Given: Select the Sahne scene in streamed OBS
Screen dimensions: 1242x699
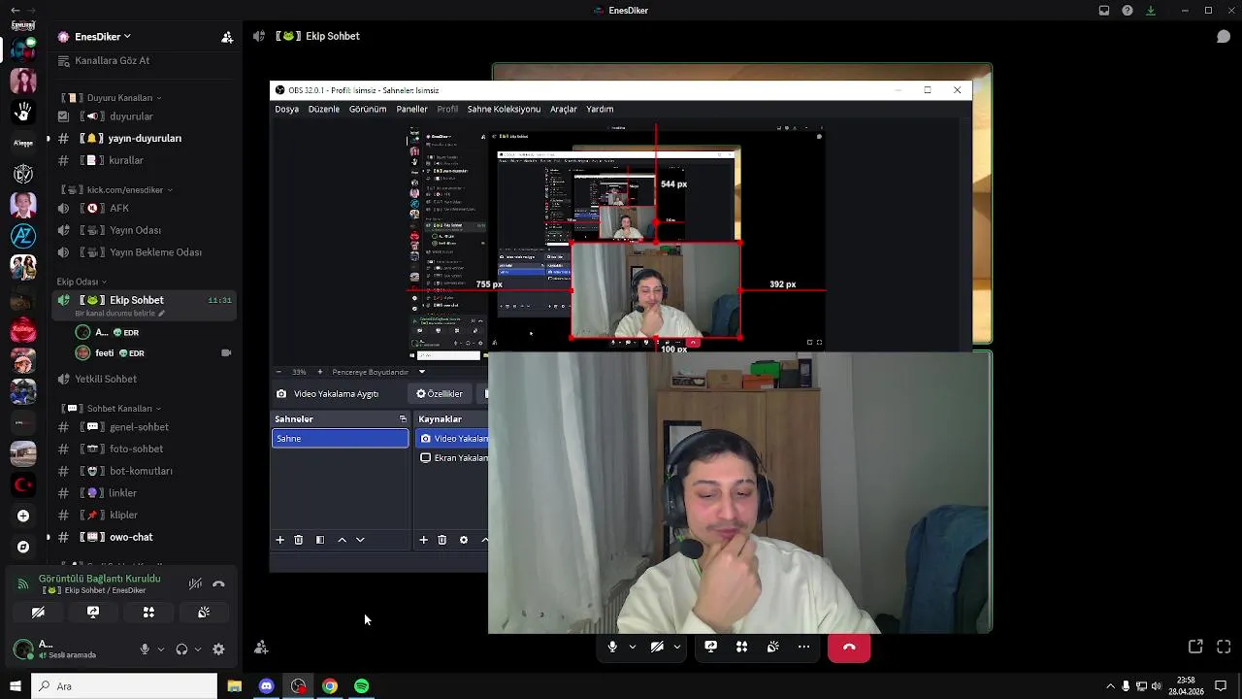Looking at the screenshot, I should coord(340,439).
